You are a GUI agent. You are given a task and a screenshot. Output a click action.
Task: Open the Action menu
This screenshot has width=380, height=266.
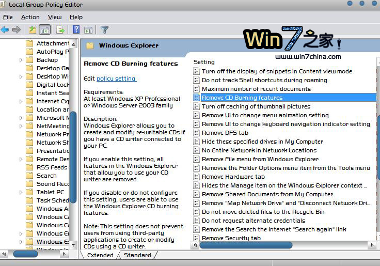point(30,17)
